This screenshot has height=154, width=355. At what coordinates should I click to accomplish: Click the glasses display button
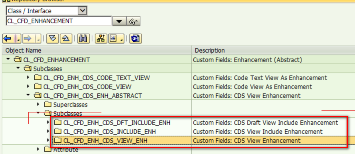(133, 22)
